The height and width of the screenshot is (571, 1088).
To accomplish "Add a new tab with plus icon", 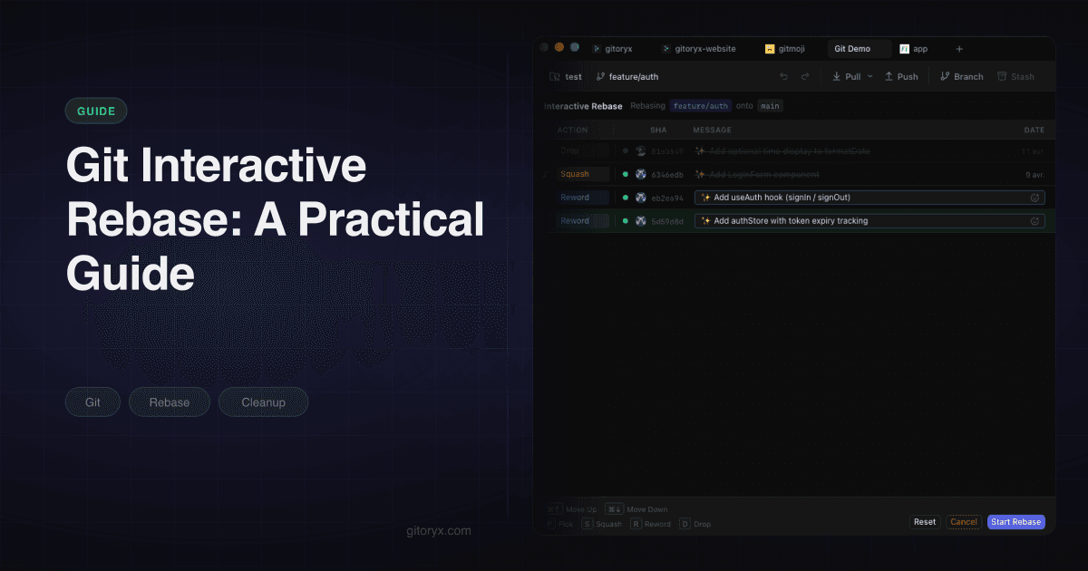I will [959, 49].
